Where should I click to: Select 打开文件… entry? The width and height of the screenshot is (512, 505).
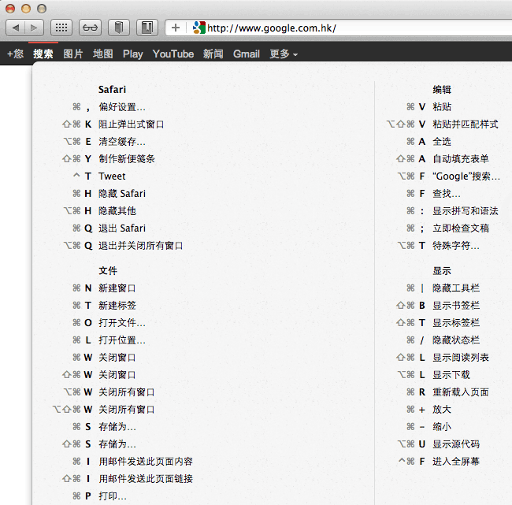tap(122, 323)
